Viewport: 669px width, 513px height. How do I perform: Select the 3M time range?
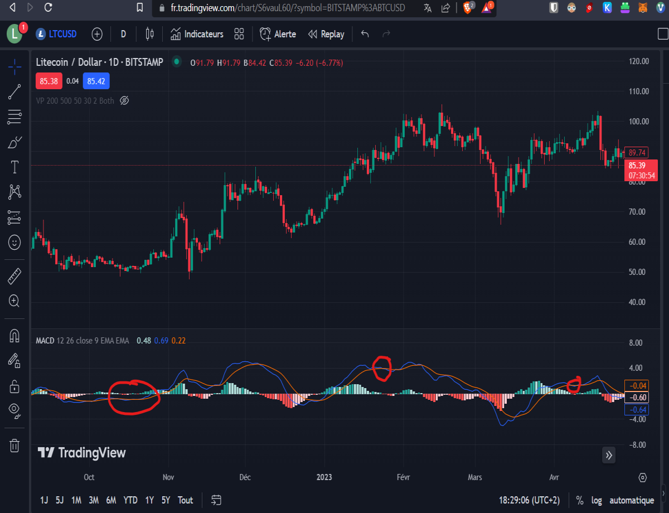click(x=94, y=500)
